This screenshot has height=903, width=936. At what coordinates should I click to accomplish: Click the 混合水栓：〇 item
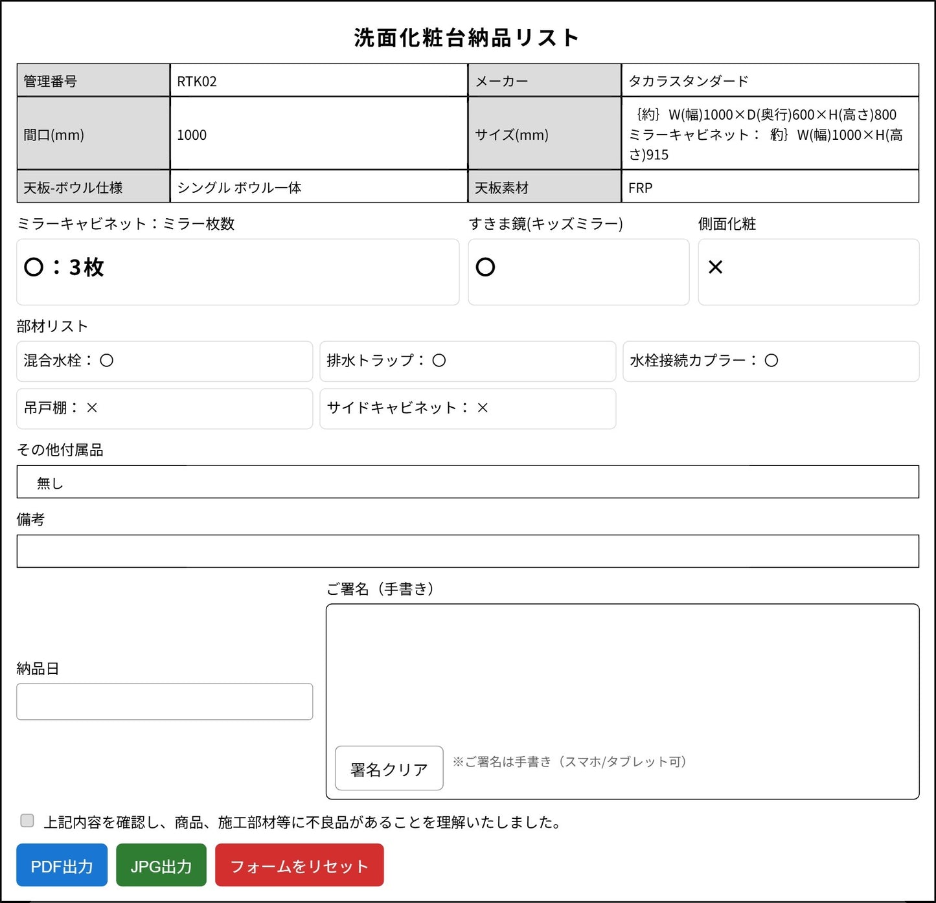(x=164, y=361)
